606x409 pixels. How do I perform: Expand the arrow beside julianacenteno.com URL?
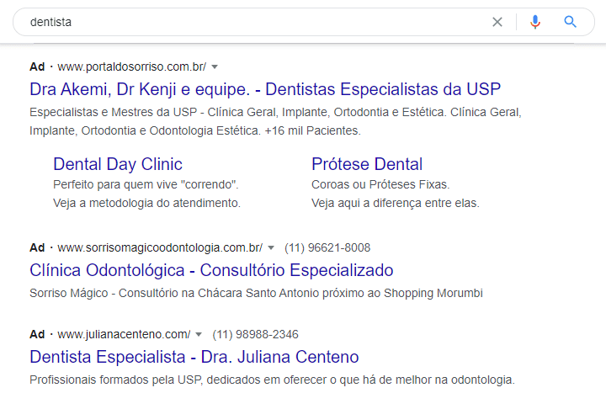(199, 334)
